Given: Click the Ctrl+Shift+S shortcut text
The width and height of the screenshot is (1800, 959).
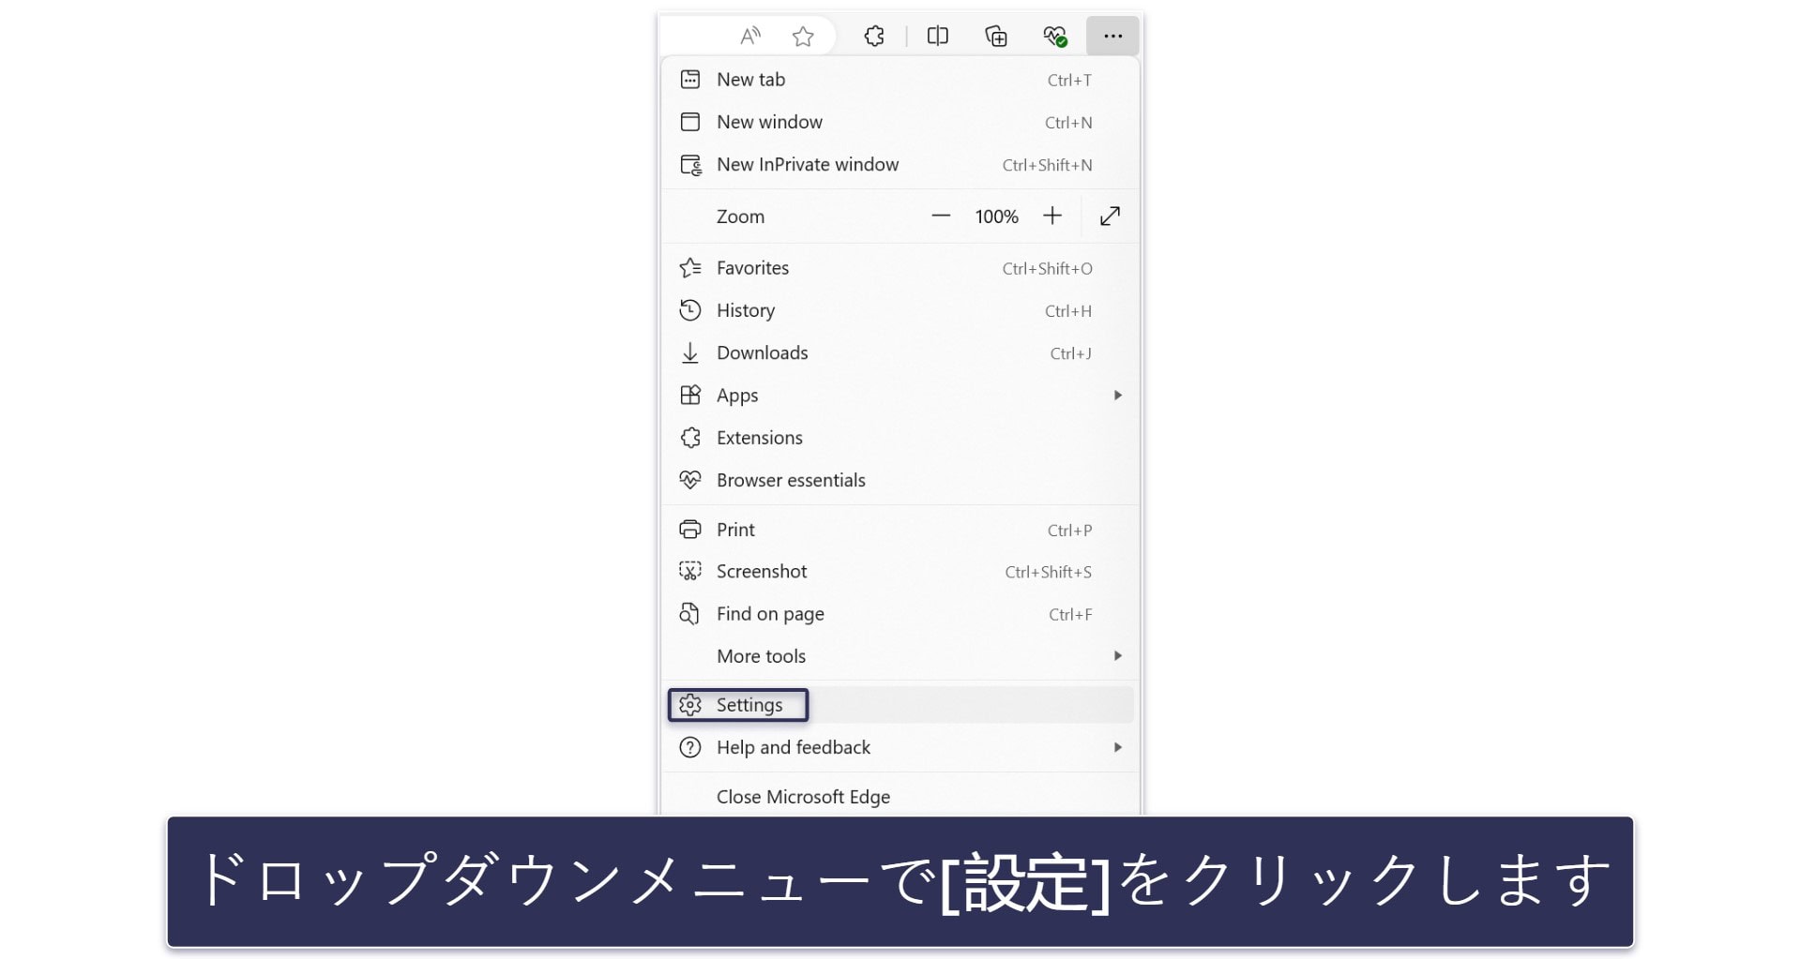Looking at the screenshot, I should click(1048, 572).
